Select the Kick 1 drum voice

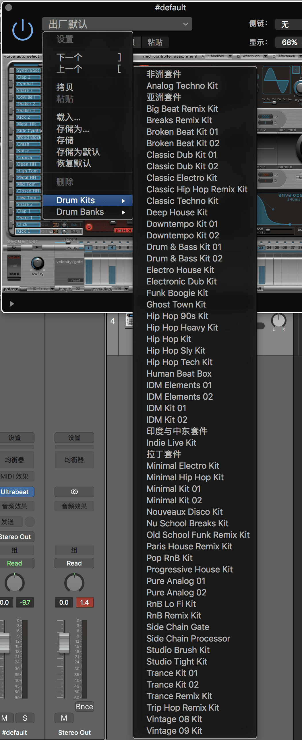click(x=28, y=231)
